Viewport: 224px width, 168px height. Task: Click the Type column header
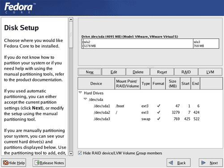pos(146,83)
